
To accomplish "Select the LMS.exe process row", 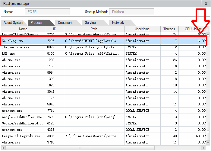I will (90, 53).
